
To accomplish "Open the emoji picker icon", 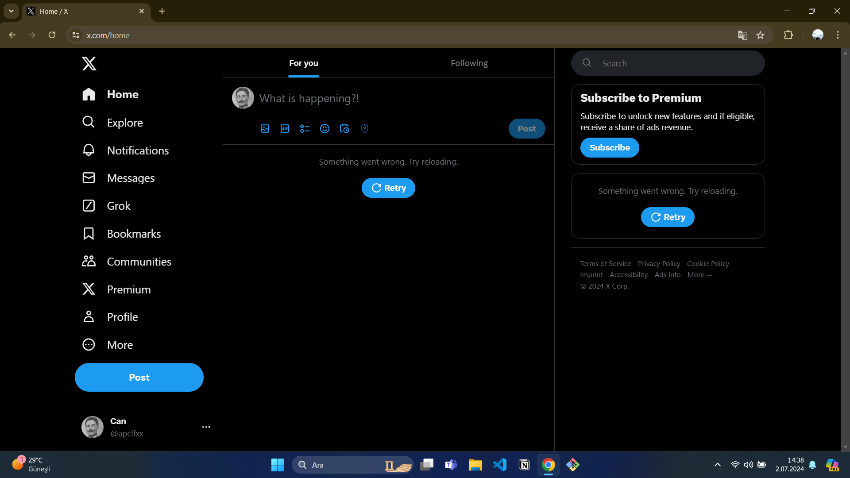I will tap(325, 128).
